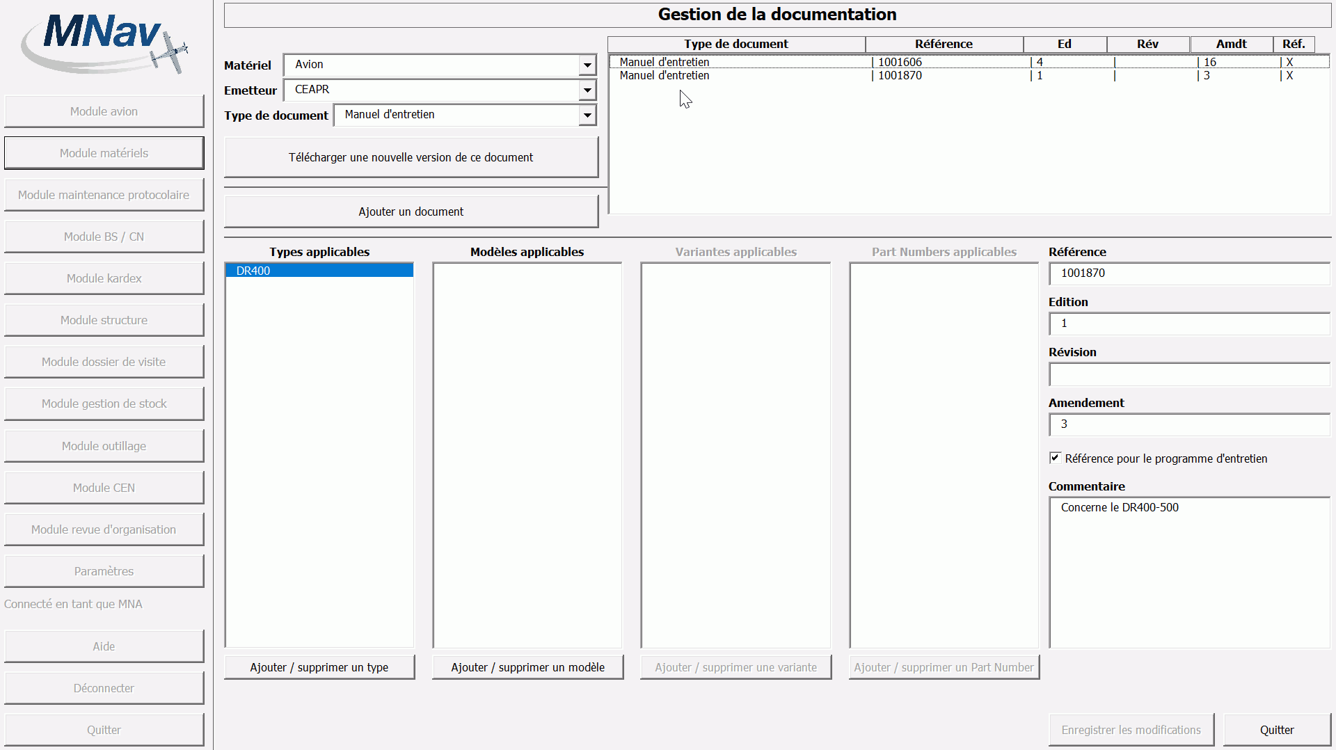This screenshot has height=750, width=1336.
Task: Go to Paramètres in sidebar
Action: tap(104, 571)
